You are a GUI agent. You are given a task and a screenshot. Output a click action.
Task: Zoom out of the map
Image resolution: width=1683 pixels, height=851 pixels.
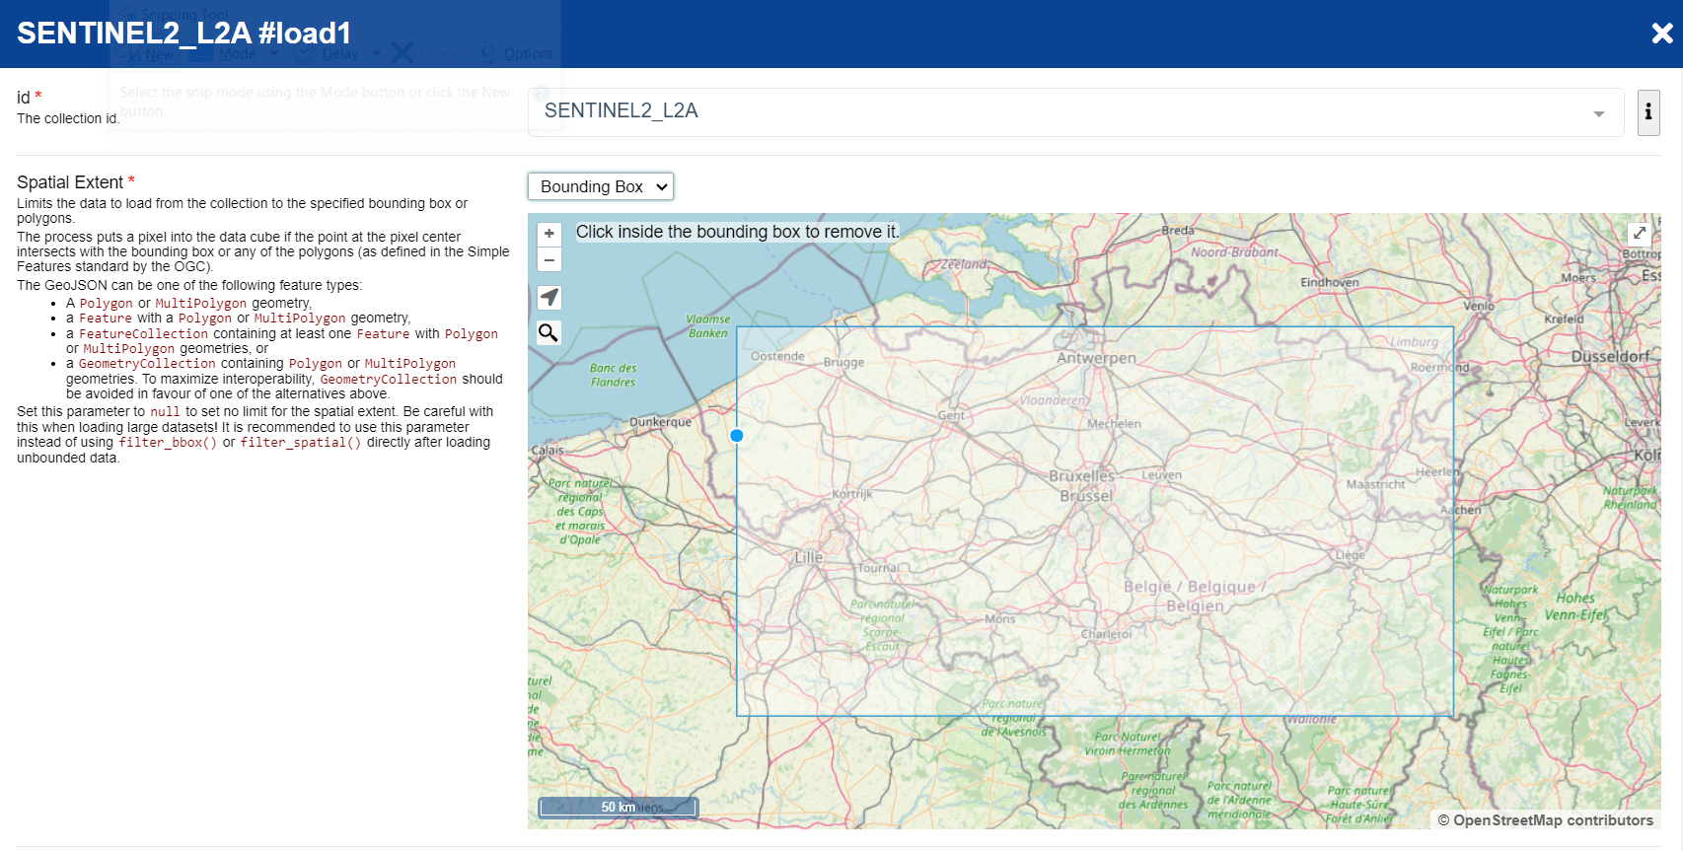549,260
